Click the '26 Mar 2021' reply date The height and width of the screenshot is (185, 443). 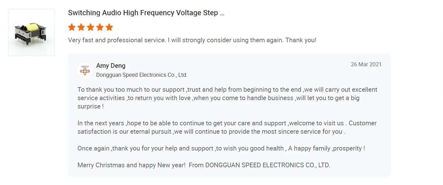(x=366, y=64)
